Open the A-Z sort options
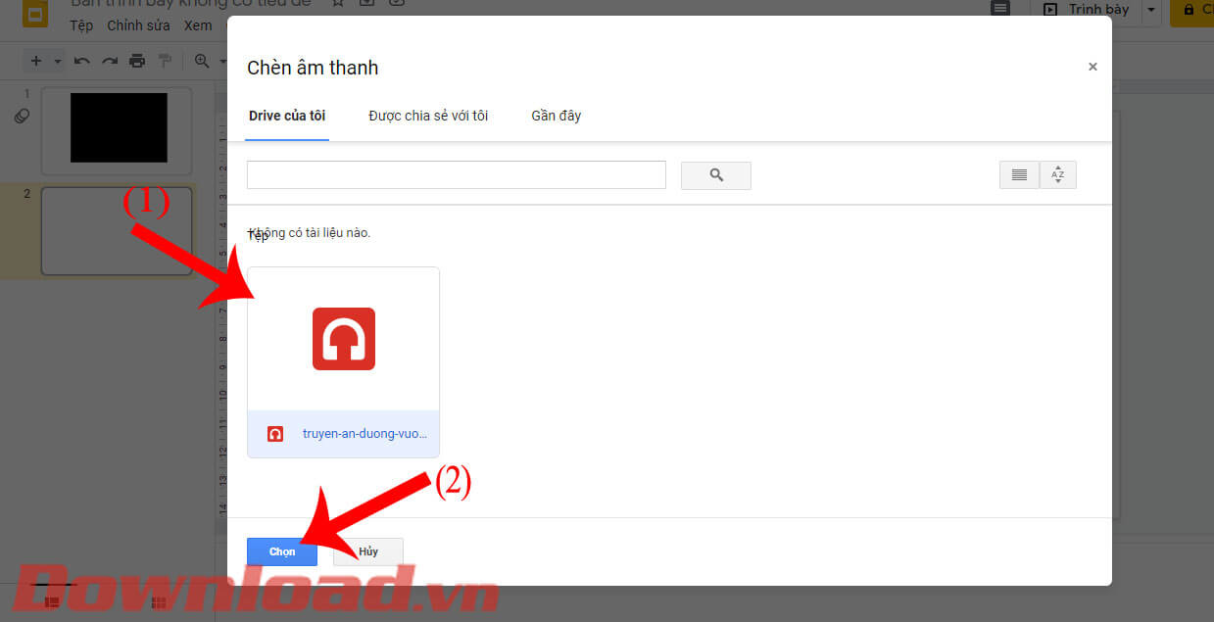 [1057, 175]
